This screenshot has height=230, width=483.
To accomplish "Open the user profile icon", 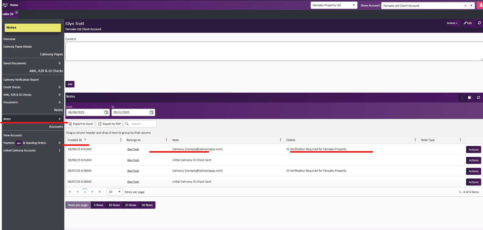I will click(480, 5).
